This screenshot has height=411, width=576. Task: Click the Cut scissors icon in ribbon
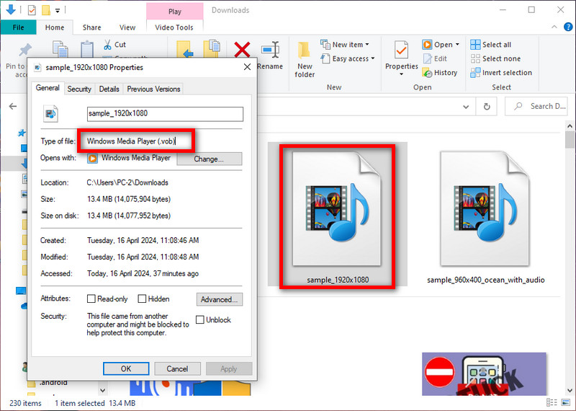coord(107,45)
